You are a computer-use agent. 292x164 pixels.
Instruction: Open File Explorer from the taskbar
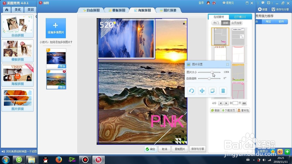coord(32,160)
